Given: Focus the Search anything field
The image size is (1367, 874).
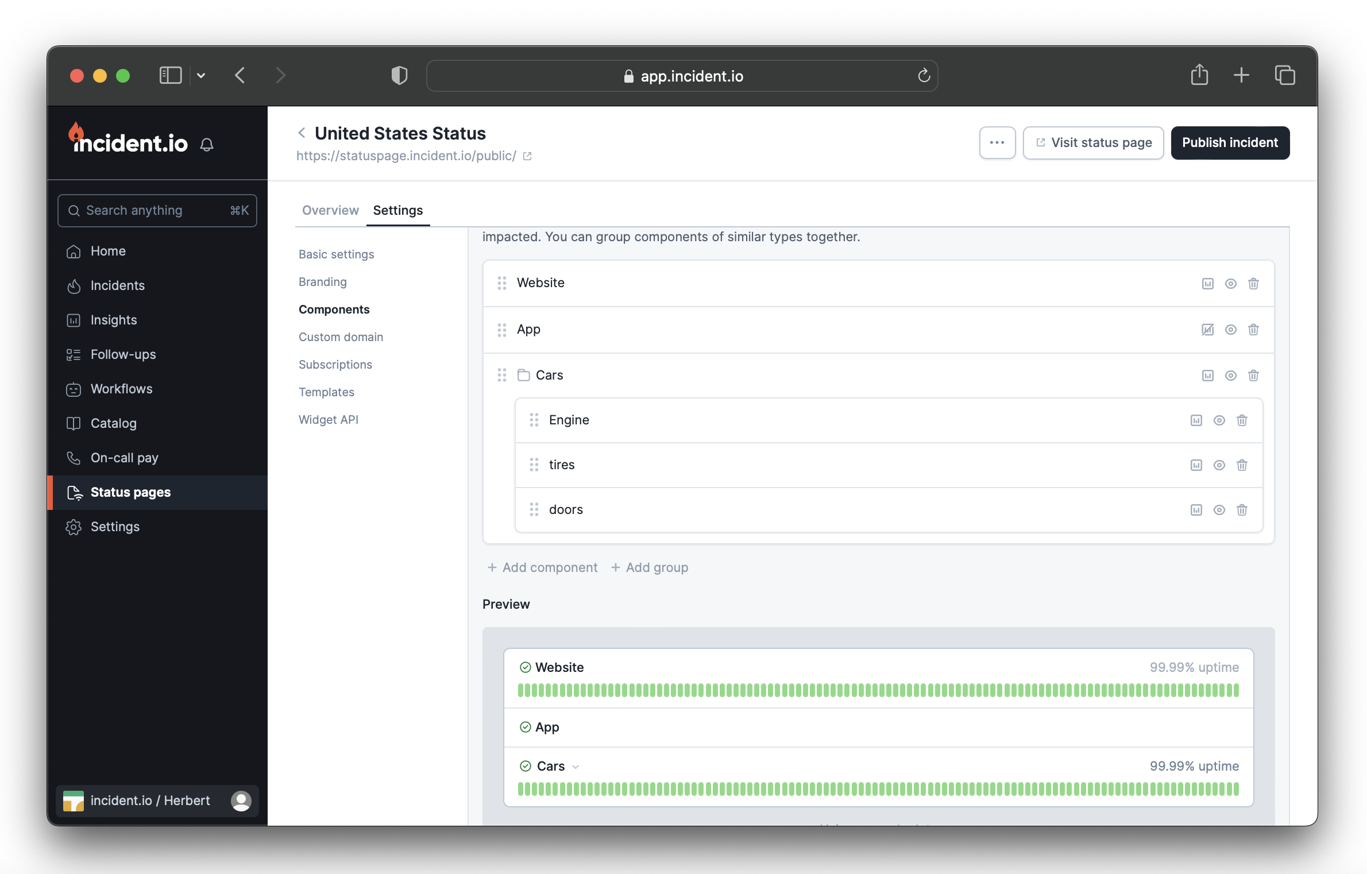Looking at the screenshot, I should click(x=157, y=210).
